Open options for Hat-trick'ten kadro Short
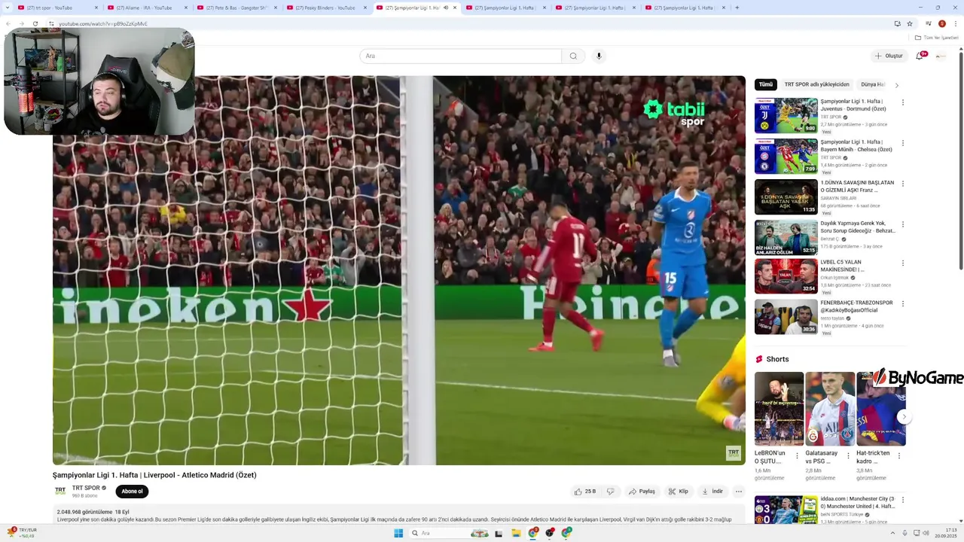964x542 pixels. 898,455
